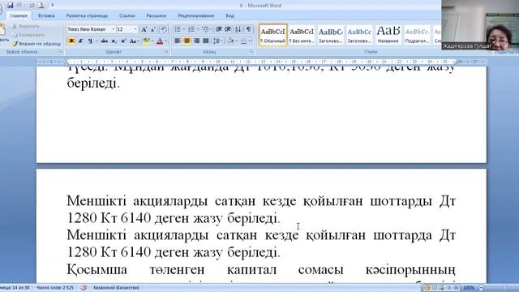The width and height of the screenshot is (519, 292).
Task: Open the clipboard pane launcher
Action: pyautogui.click(x=60, y=52)
